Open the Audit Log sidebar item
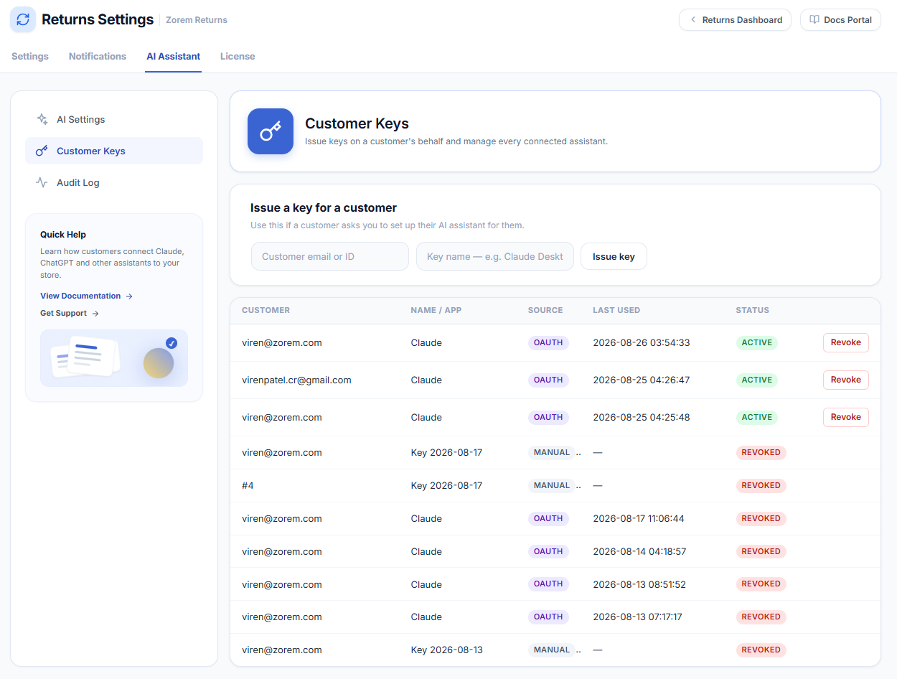897x679 pixels. pos(114,182)
